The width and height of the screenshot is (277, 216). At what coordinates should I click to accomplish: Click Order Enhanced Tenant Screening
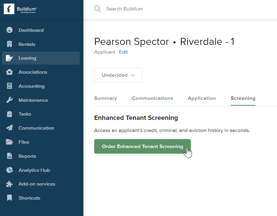pos(142,146)
